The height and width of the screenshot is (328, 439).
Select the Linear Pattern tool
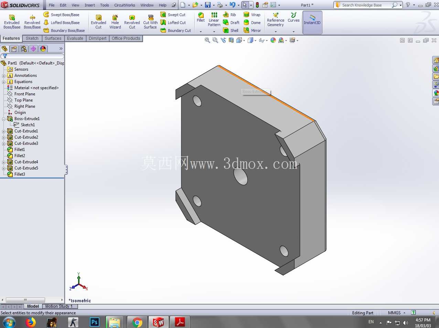pyautogui.click(x=214, y=20)
